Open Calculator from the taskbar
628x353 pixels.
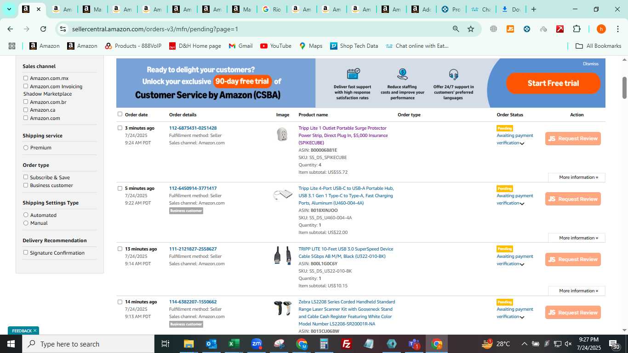[324, 344]
